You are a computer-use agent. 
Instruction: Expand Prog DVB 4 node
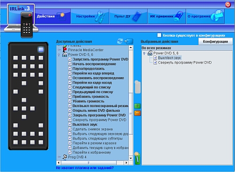coord(59,157)
